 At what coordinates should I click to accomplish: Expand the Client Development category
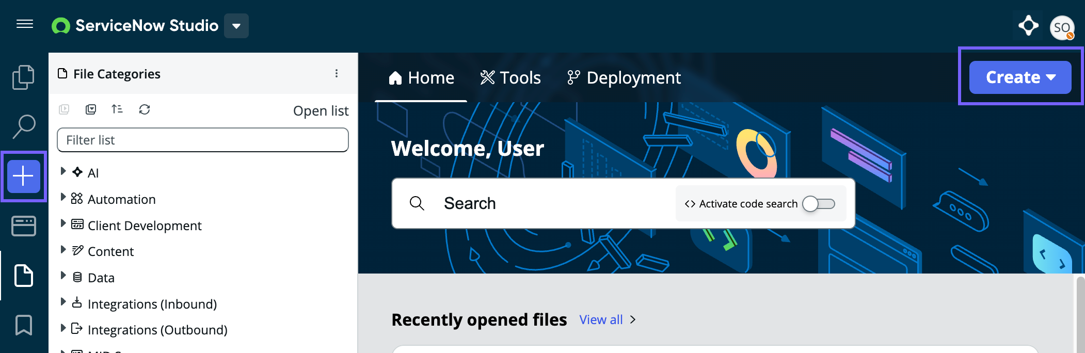click(63, 223)
